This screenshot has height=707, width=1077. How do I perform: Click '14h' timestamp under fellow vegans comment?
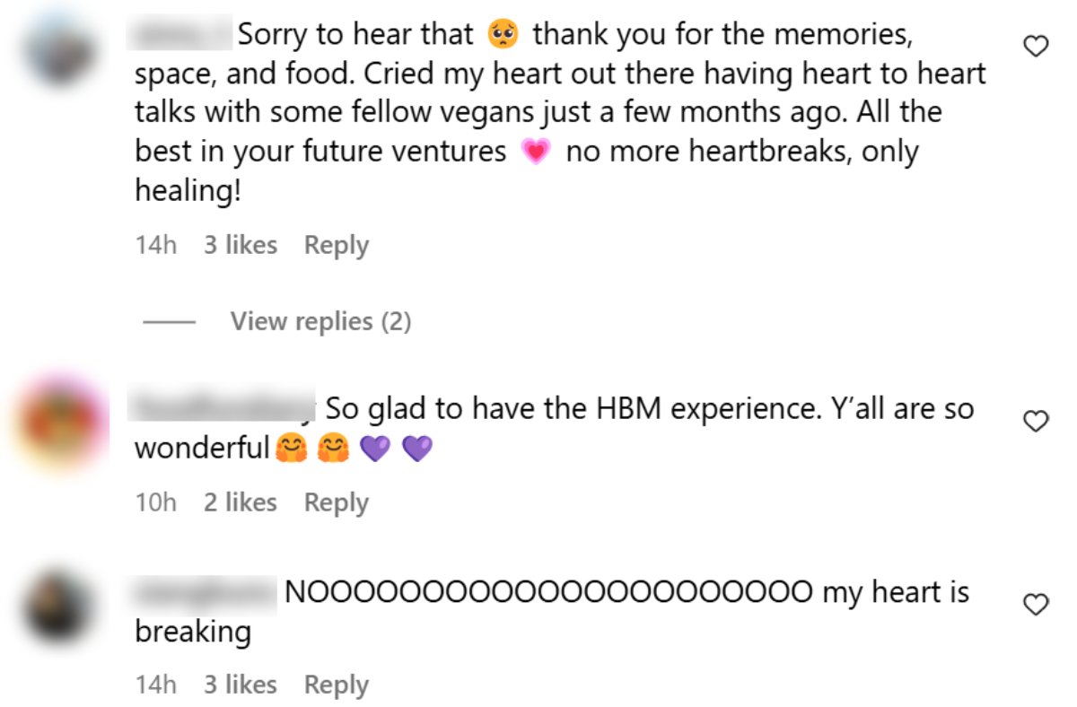[x=156, y=245]
